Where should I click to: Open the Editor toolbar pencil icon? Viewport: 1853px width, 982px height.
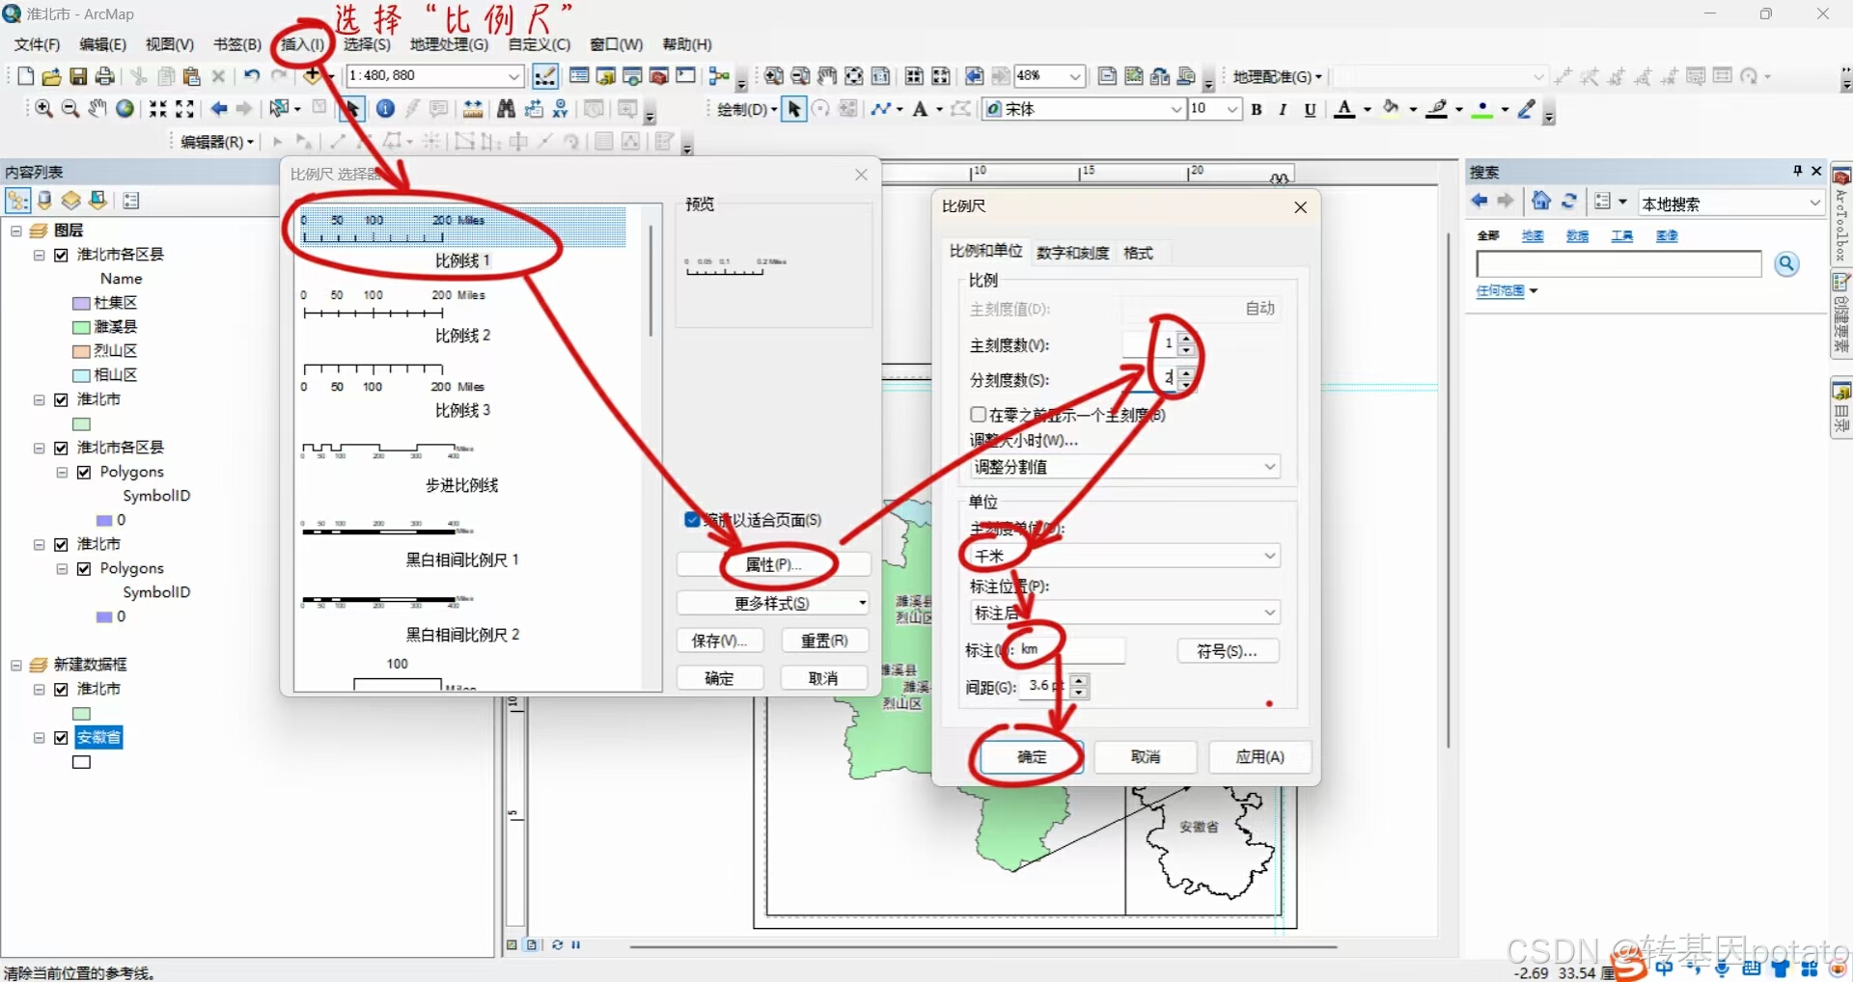click(x=545, y=76)
